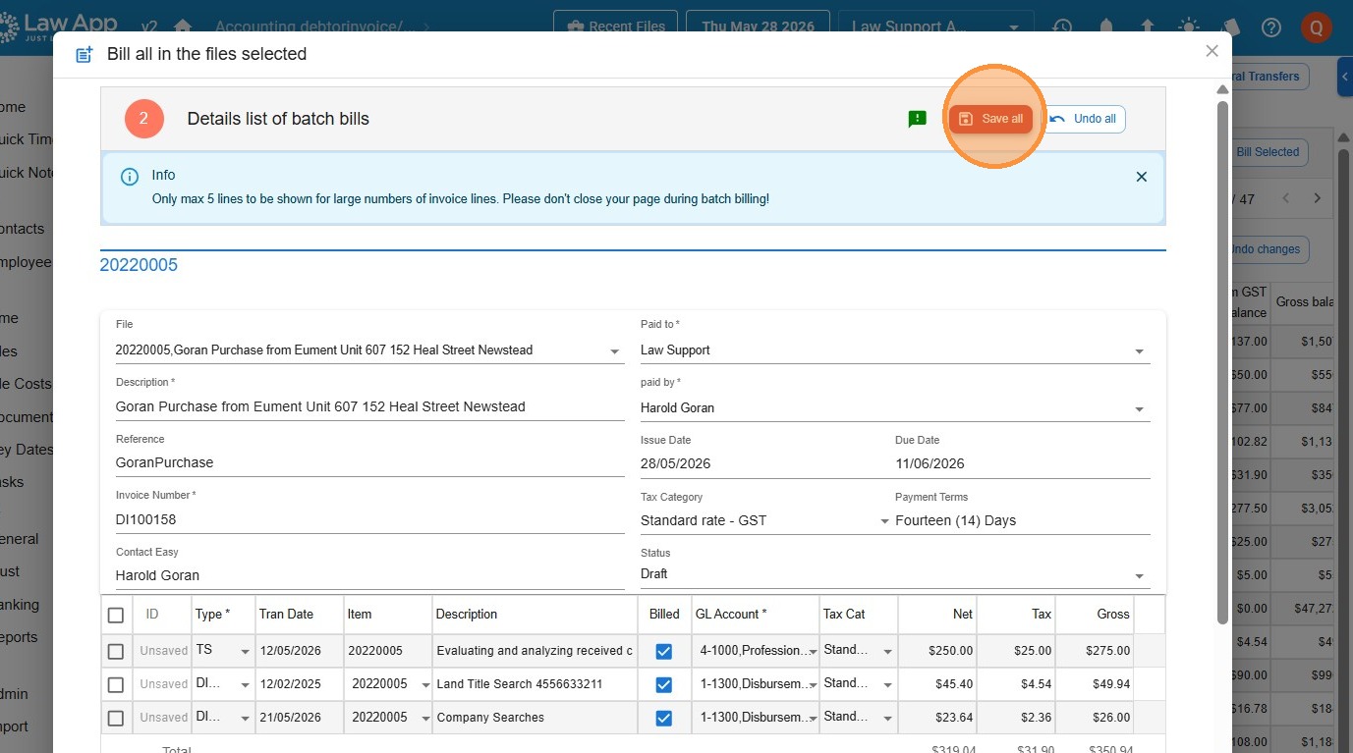1353x753 pixels.
Task: Untick Billed for Company Searches line
Action: coord(664,718)
